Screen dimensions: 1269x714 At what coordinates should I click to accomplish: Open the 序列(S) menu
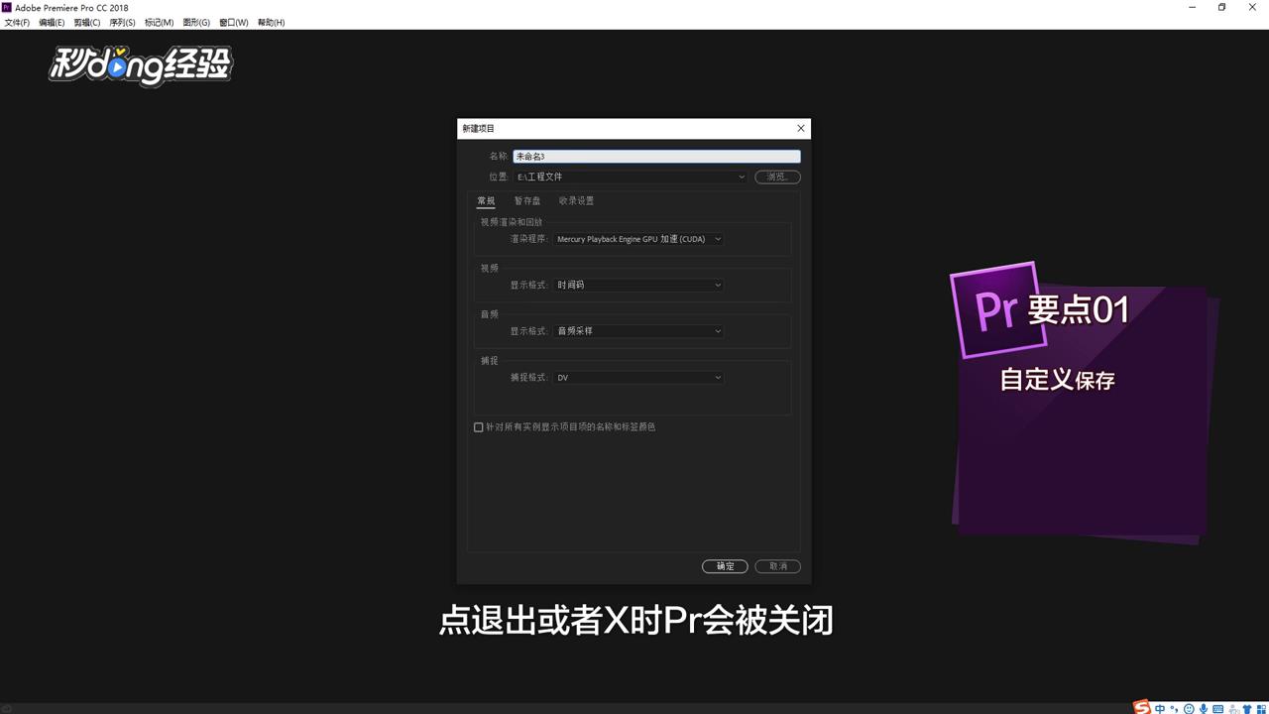(122, 22)
